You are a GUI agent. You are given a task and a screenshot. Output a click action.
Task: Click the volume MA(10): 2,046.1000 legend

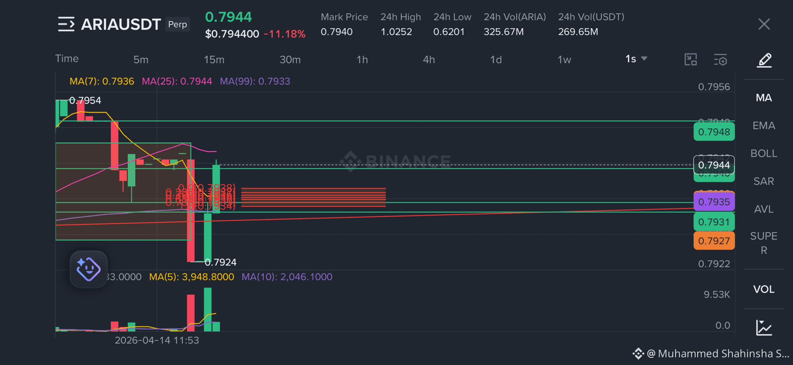pos(287,277)
